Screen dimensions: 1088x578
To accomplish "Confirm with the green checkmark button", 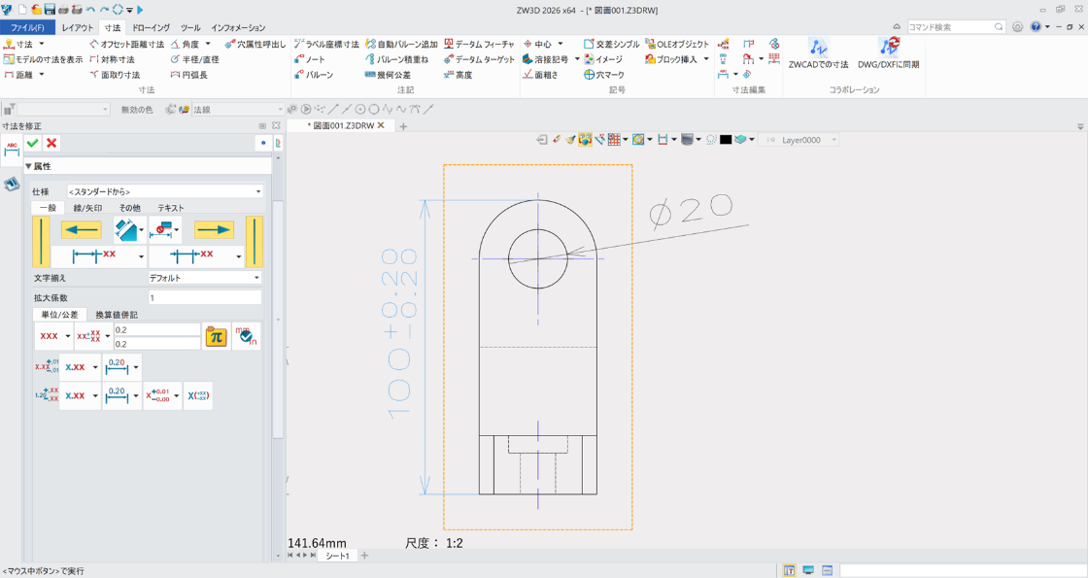I will pos(32,143).
